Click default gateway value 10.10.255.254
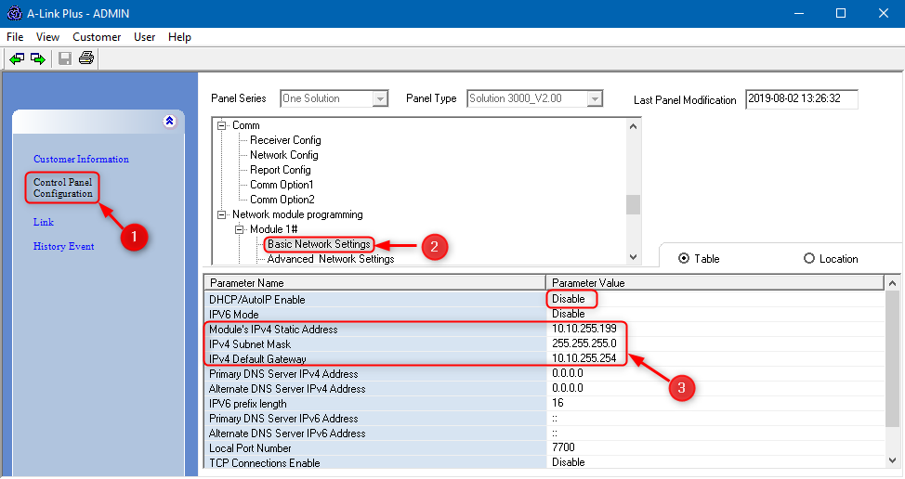The width and height of the screenshot is (905, 479). [x=584, y=358]
